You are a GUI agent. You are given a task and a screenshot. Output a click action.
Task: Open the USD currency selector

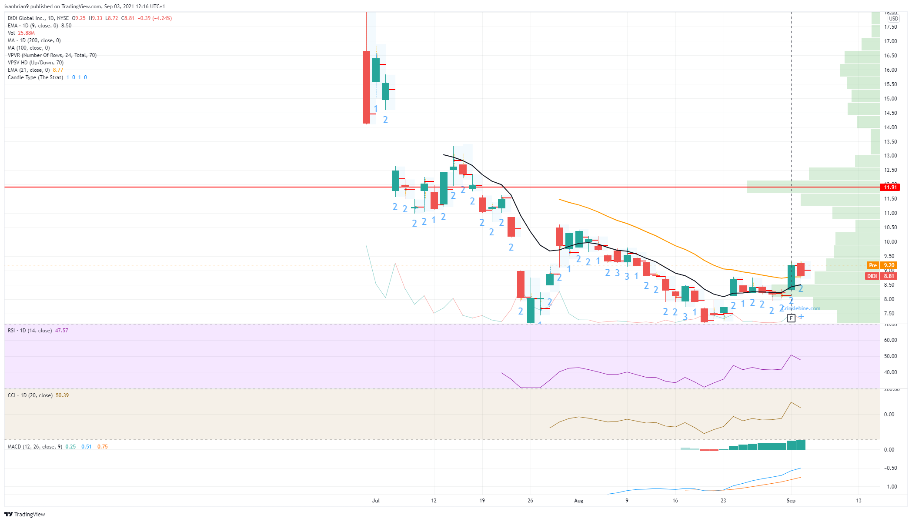click(x=893, y=19)
